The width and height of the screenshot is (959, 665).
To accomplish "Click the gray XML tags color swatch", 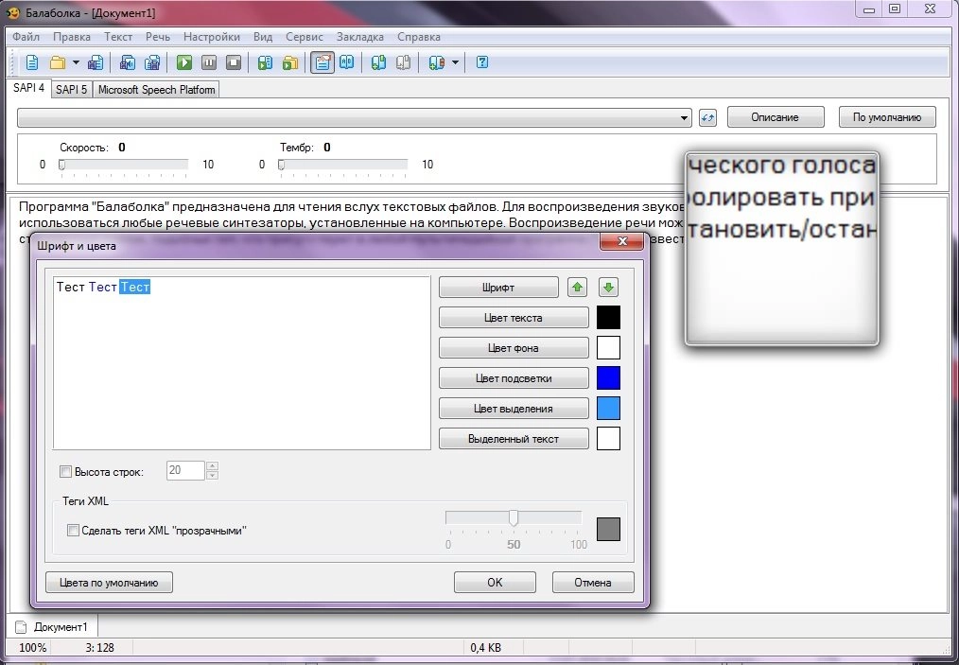I will pyautogui.click(x=608, y=529).
